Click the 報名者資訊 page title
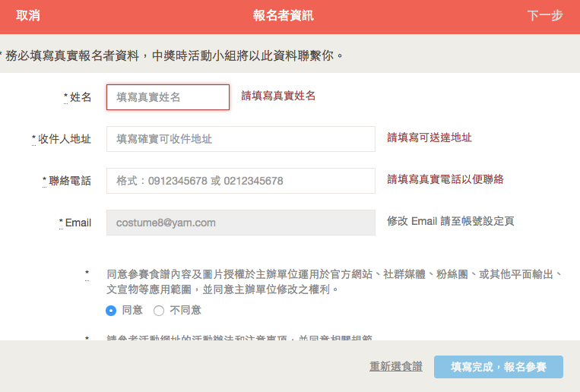Viewport: 580px width, 392px height. pyautogui.click(x=283, y=16)
